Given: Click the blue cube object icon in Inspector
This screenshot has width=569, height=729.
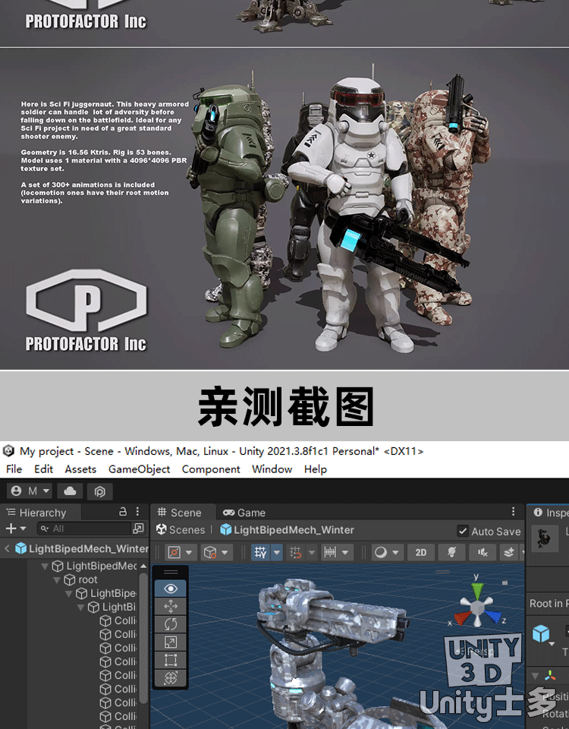Looking at the screenshot, I should [541, 633].
